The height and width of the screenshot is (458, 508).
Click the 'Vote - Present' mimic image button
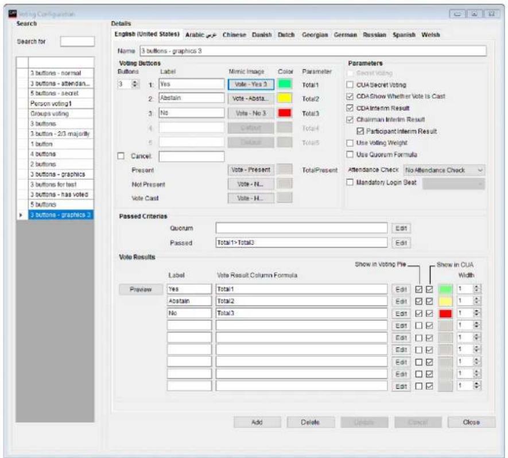(x=251, y=170)
